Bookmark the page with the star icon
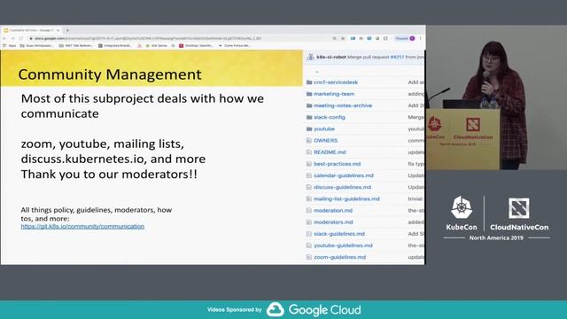 click(x=343, y=38)
